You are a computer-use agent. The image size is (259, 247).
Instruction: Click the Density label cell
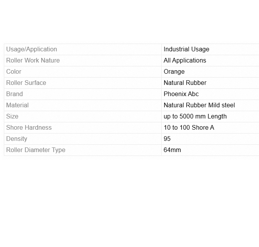pyautogui.click(x=17, y=139)
